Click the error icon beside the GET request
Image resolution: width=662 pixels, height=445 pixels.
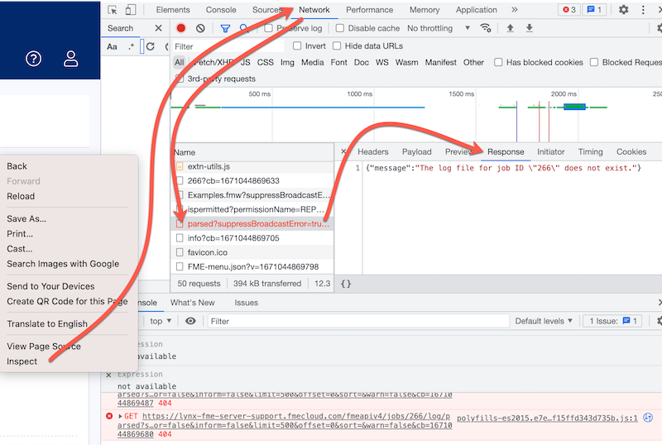(109, 416)
